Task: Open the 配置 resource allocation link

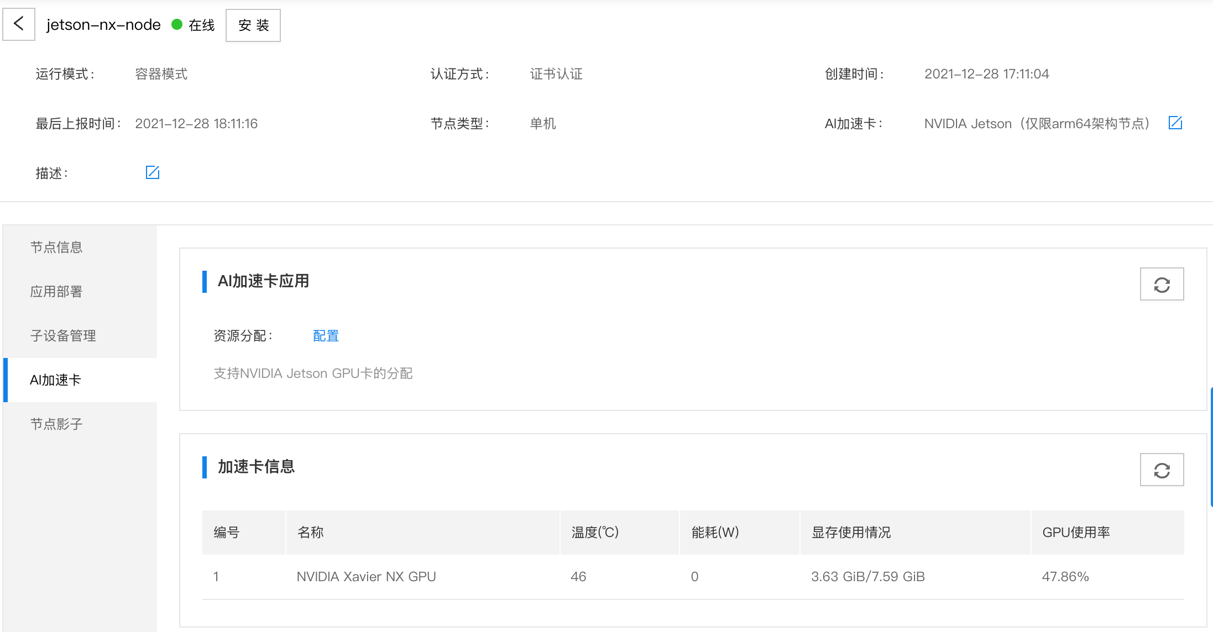Action: (326, 336)
